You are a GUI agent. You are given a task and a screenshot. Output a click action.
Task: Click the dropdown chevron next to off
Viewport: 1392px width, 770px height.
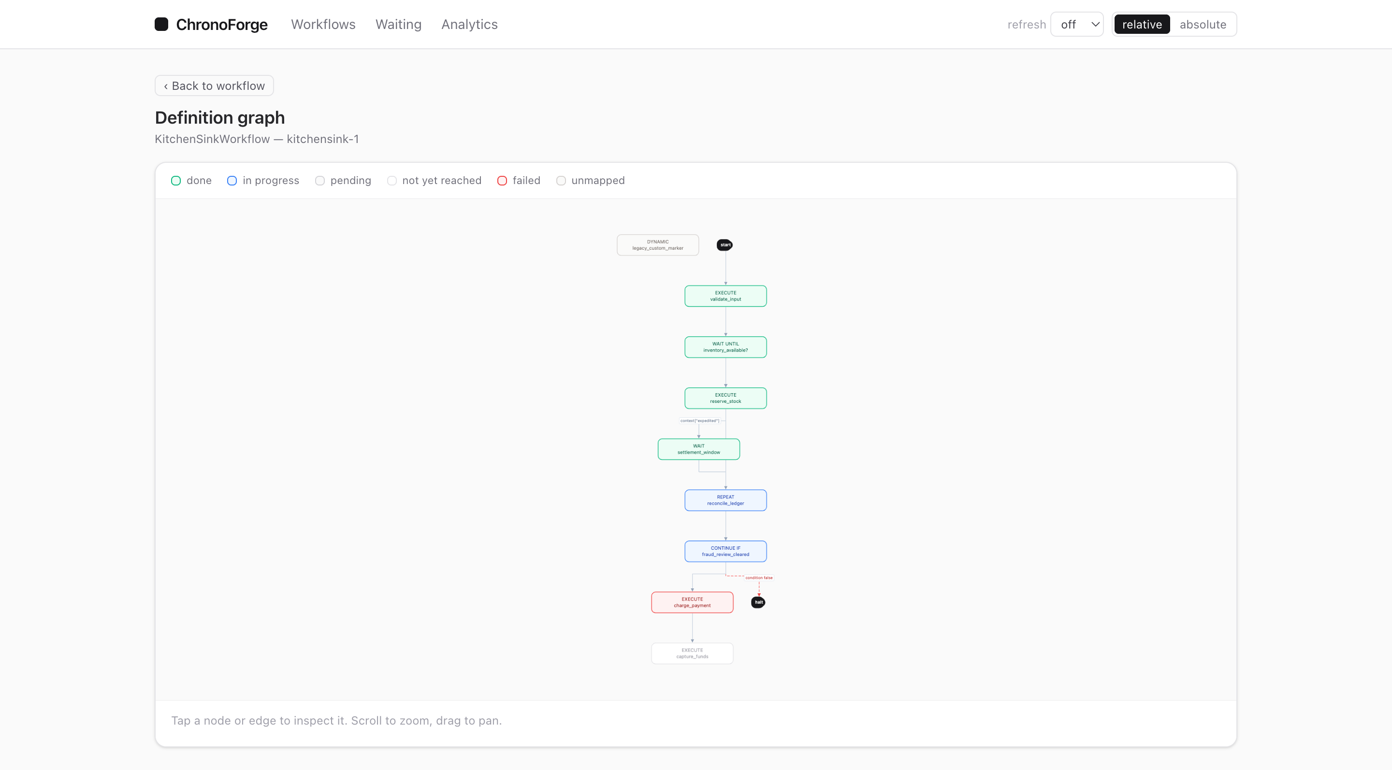click(x=1095, y=24)
